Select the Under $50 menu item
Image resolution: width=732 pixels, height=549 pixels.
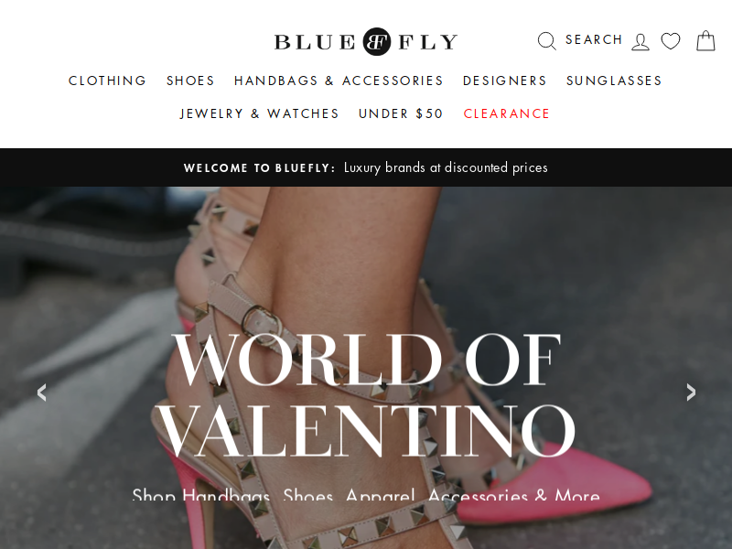(x=401, y=113)
